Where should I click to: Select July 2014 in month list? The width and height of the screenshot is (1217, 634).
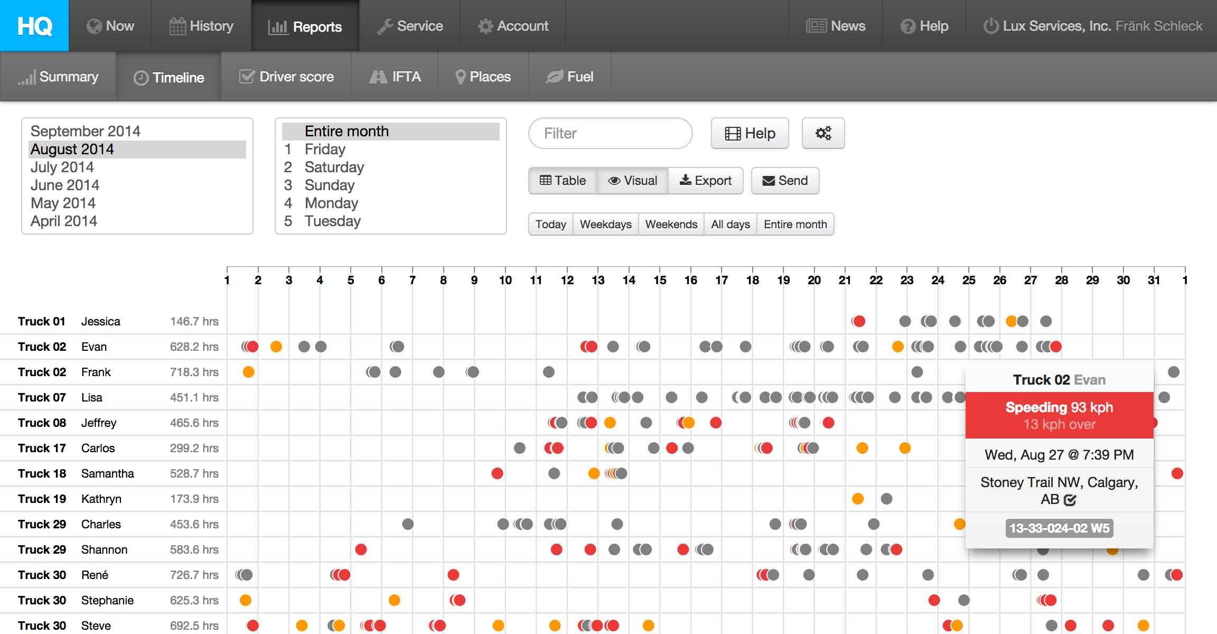coord(62,167)
